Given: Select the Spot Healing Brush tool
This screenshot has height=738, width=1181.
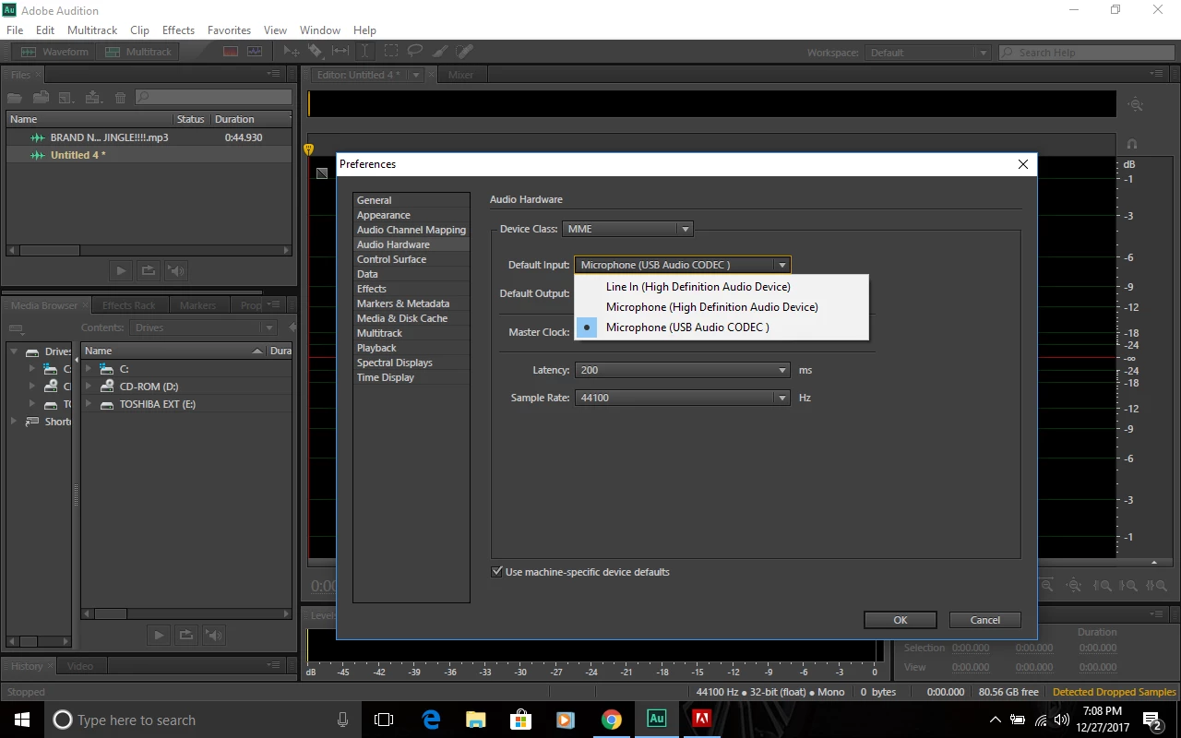Looking at the screenshot, I should (x=464, y=52).
